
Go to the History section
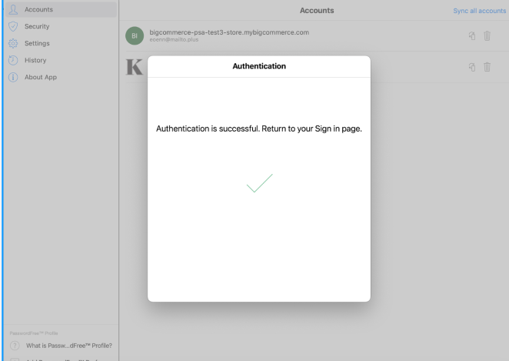coord(35,60)
